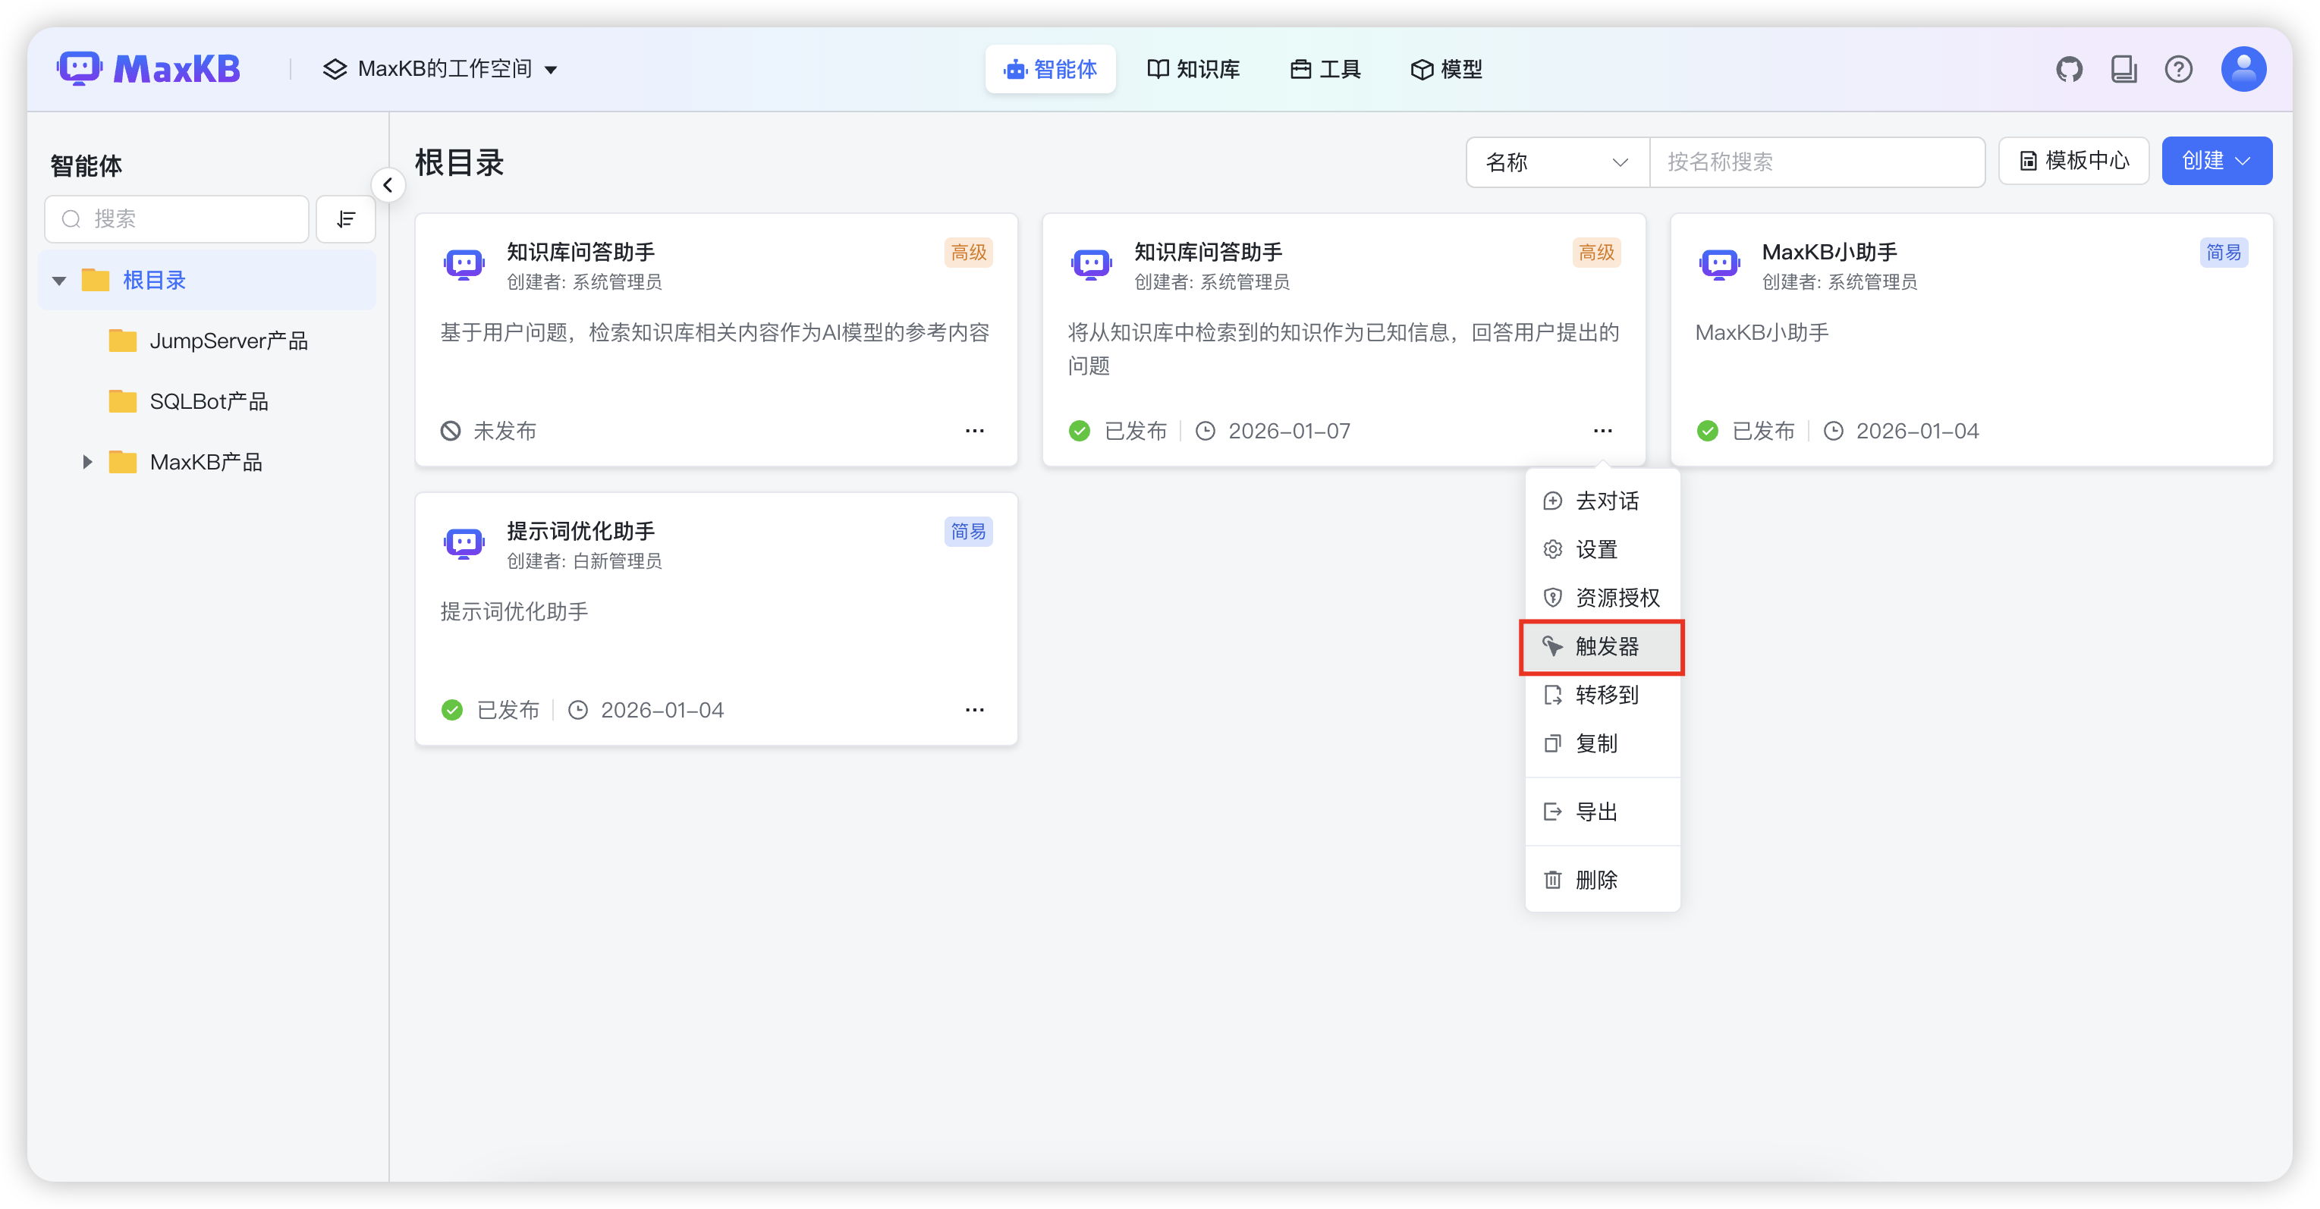Switch to the 知识库 tab

pos(1193,68)
